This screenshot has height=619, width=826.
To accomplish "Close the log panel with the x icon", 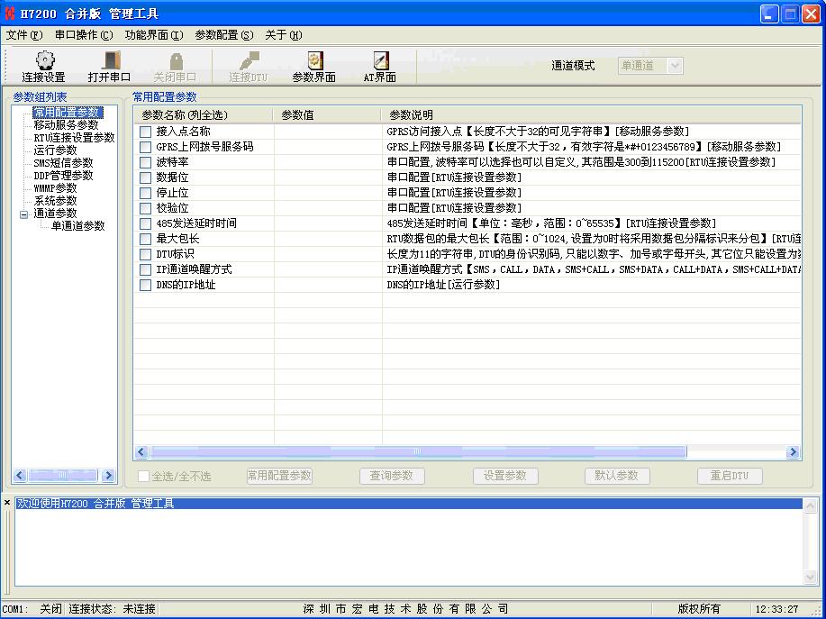I will [x=7, y=503].
